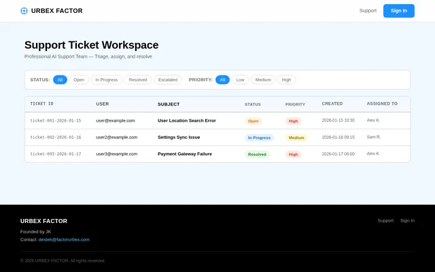Select the All status filter
The image size is (435, 272).
tap(60, 80)
